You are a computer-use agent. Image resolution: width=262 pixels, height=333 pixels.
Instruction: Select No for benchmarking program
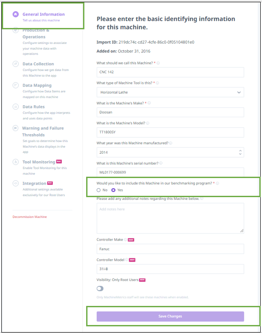coord(99,190)
